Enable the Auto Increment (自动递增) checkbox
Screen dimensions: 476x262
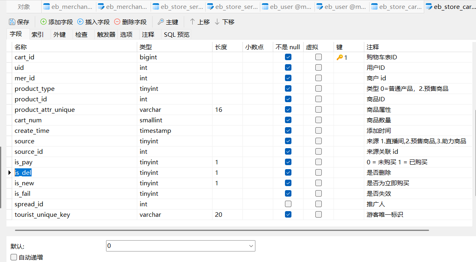pyautogui.click(x=14, y=257)
